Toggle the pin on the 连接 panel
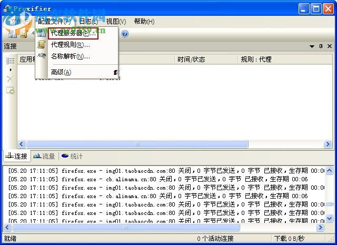The image size is (337, 245). pyautogui.click(x=321, y=46)
